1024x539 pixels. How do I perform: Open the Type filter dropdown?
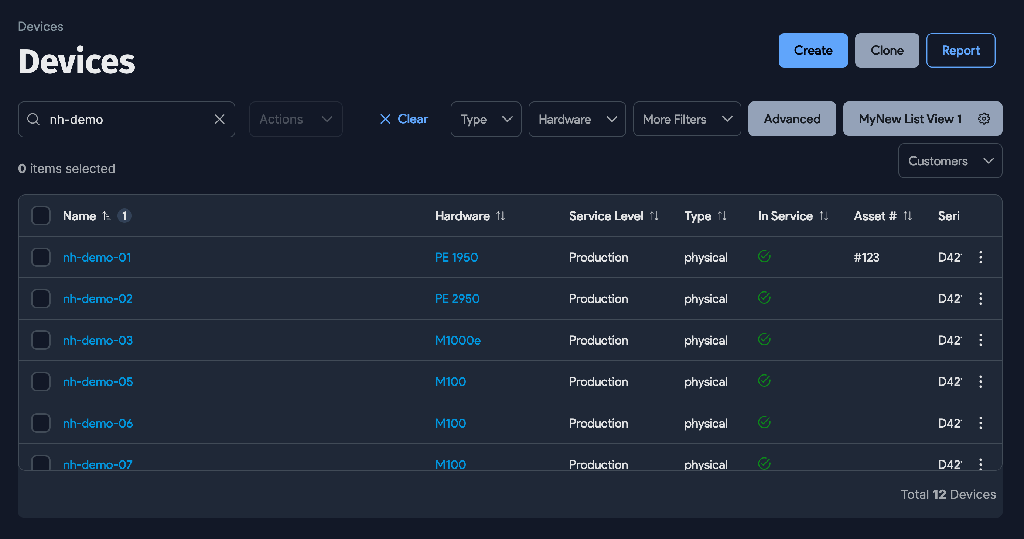(485, 119)
